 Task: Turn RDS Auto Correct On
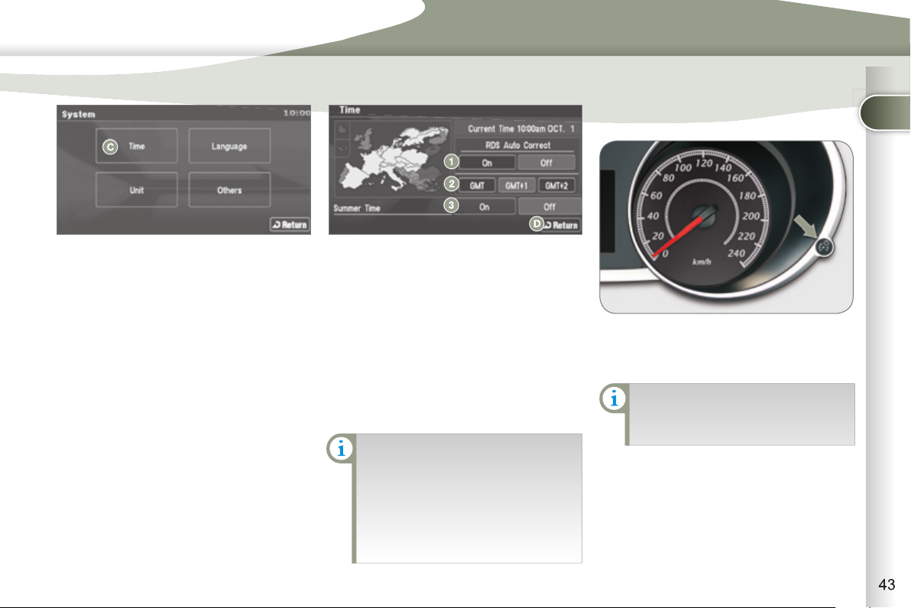point(485,162)
